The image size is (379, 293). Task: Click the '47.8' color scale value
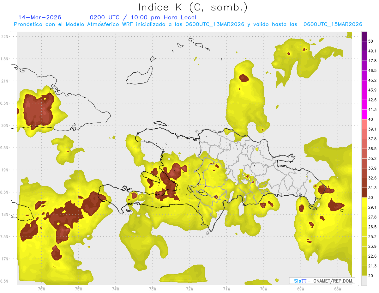pyautogui.click(x=372, y=61)
